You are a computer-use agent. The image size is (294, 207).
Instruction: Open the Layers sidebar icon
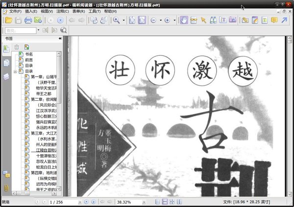[6, 77]
